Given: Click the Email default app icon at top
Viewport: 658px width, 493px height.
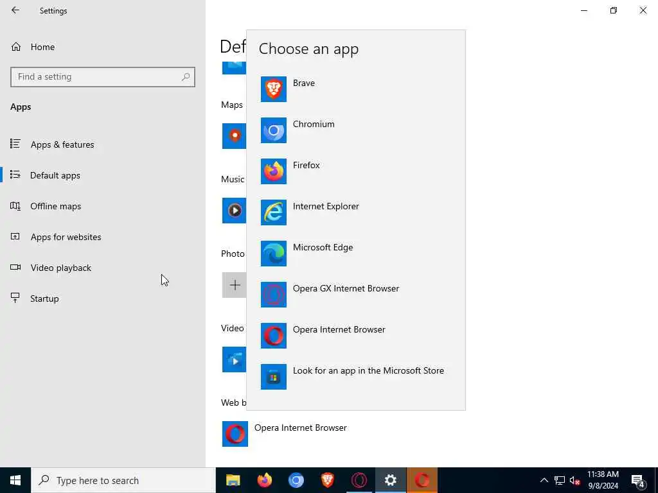Looking at the screenshot, I should 234,68.
